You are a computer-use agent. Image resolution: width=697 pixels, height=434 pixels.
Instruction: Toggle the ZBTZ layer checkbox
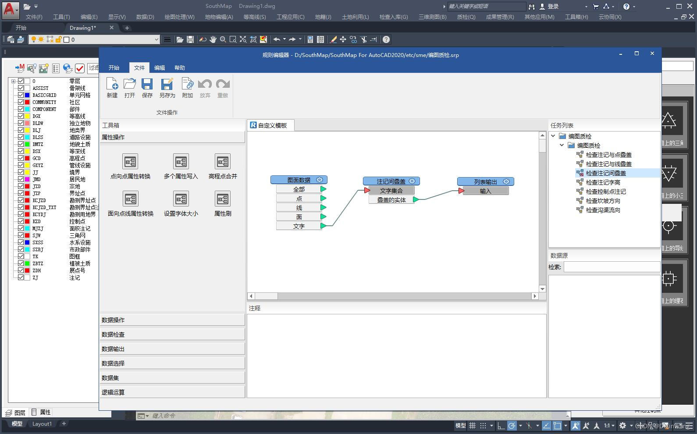point(21,263)
